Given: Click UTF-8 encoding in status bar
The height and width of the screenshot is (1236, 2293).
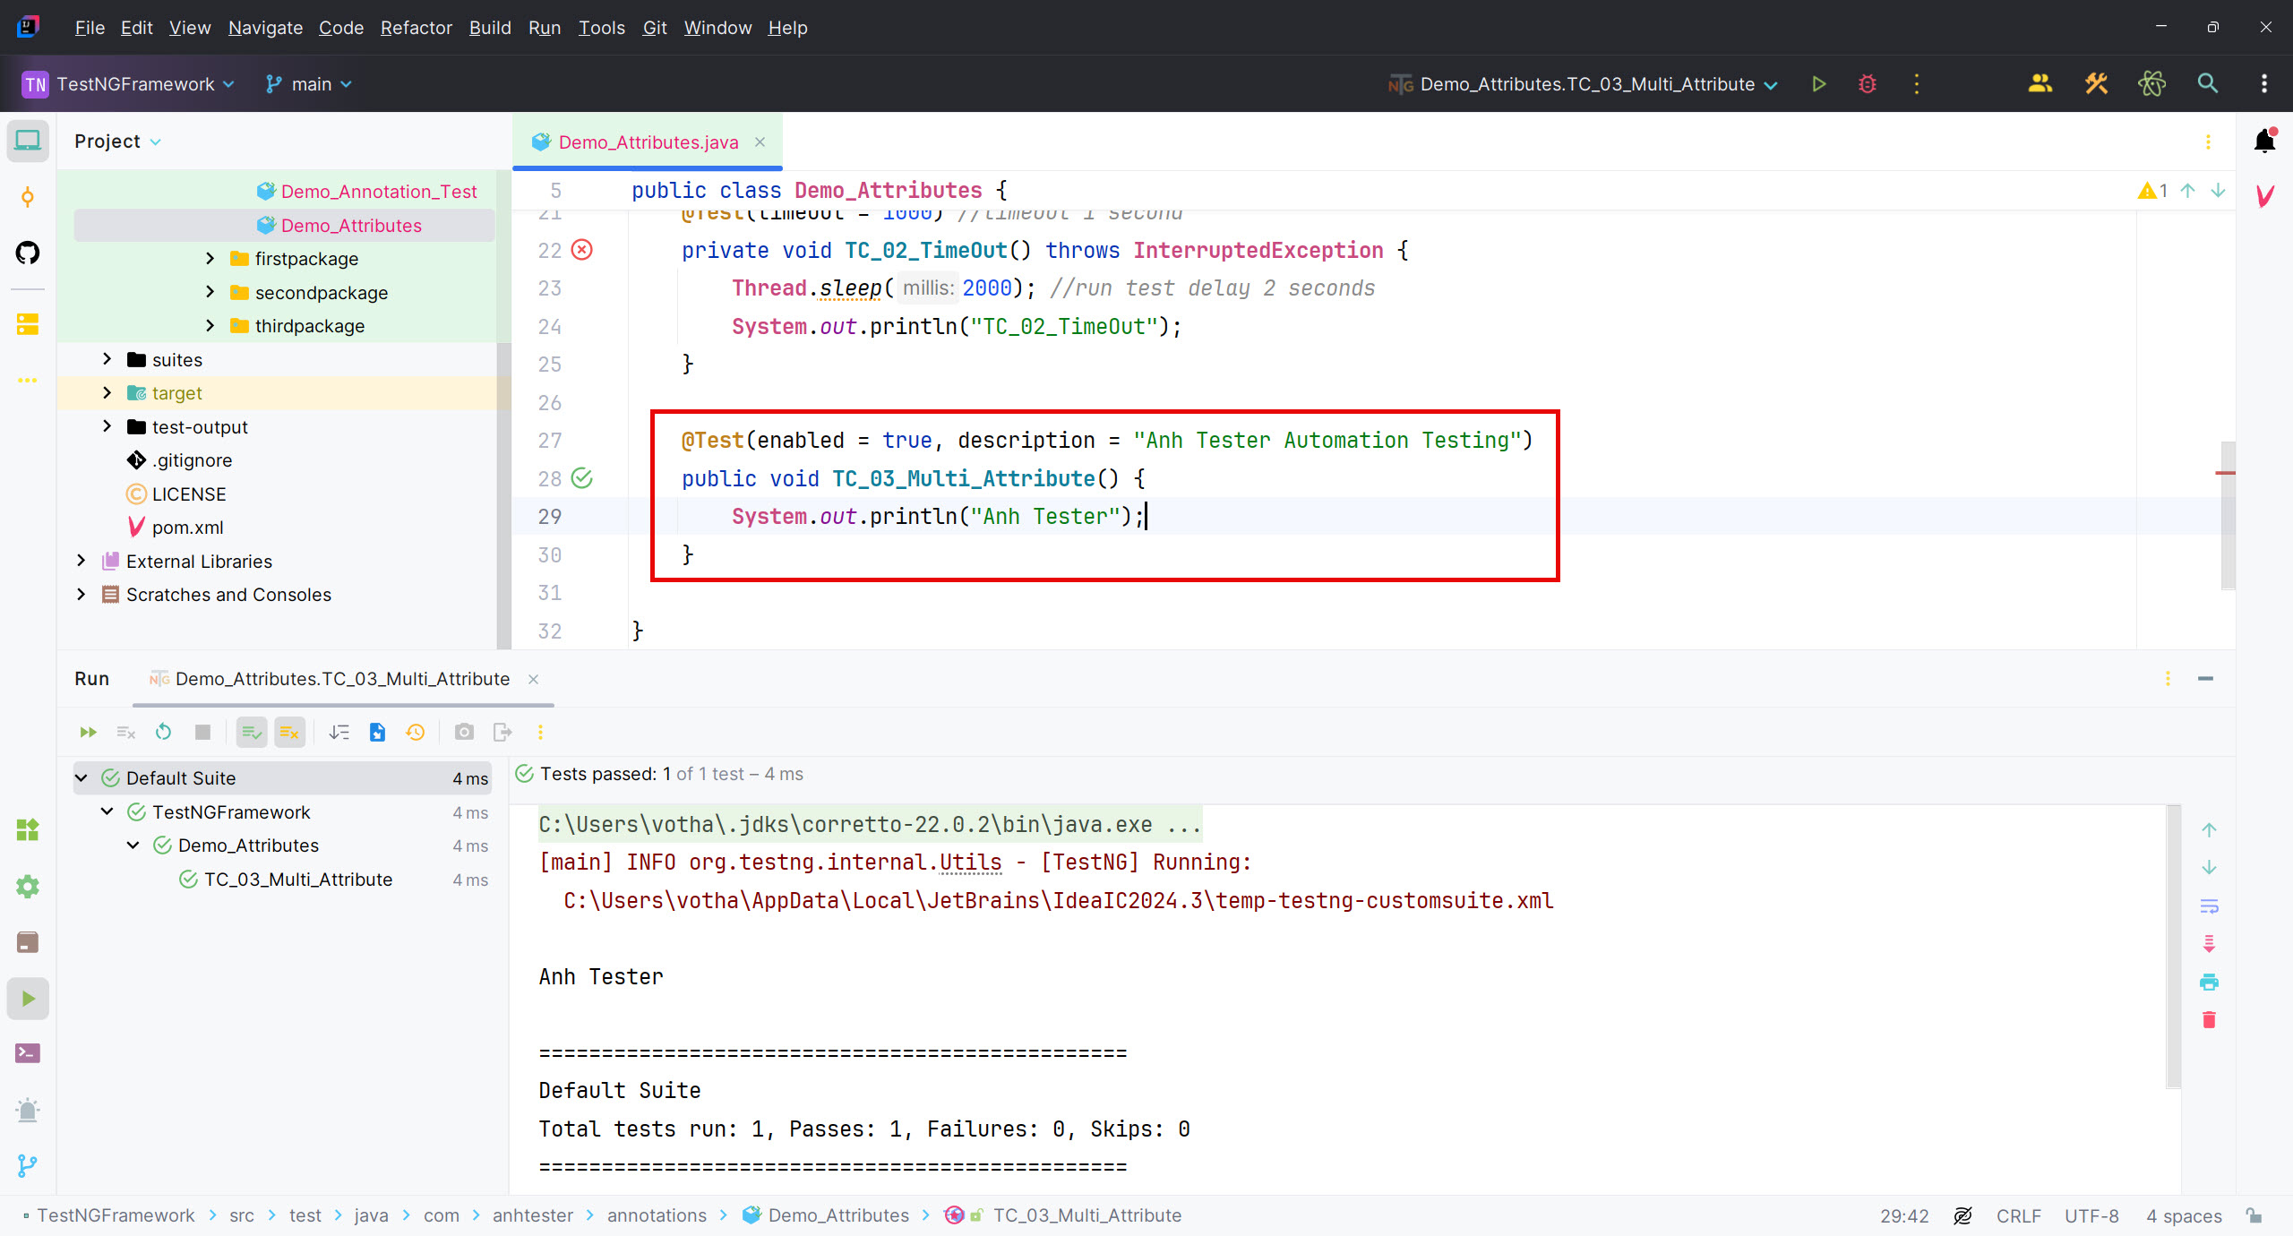Looking at the screenshot, I should 2091,1215.
